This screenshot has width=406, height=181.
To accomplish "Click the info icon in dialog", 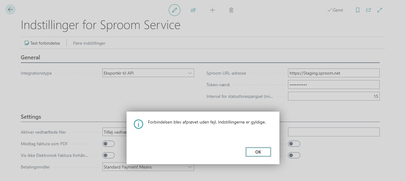I will point(138,124).
